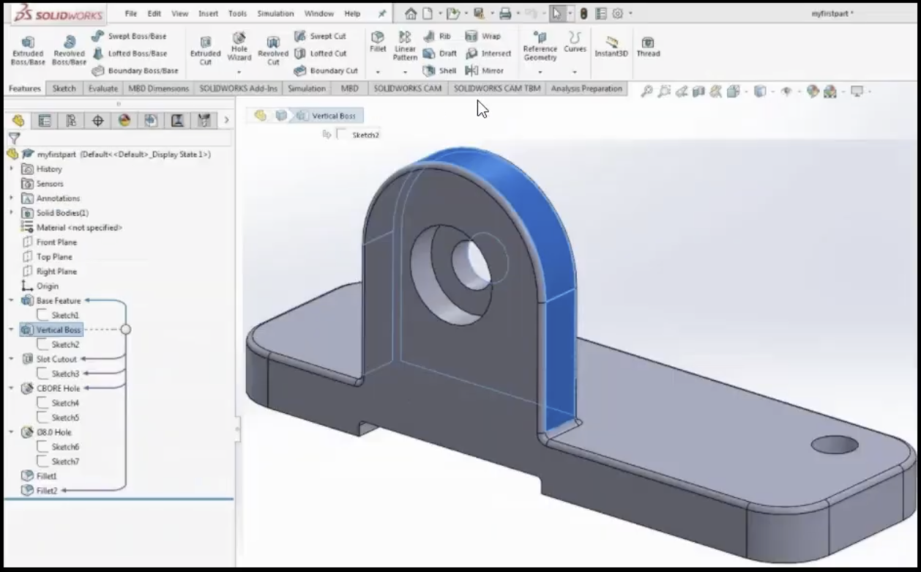Select the Intersect tool
The image size is (921, 572).
tap(488, 53)
